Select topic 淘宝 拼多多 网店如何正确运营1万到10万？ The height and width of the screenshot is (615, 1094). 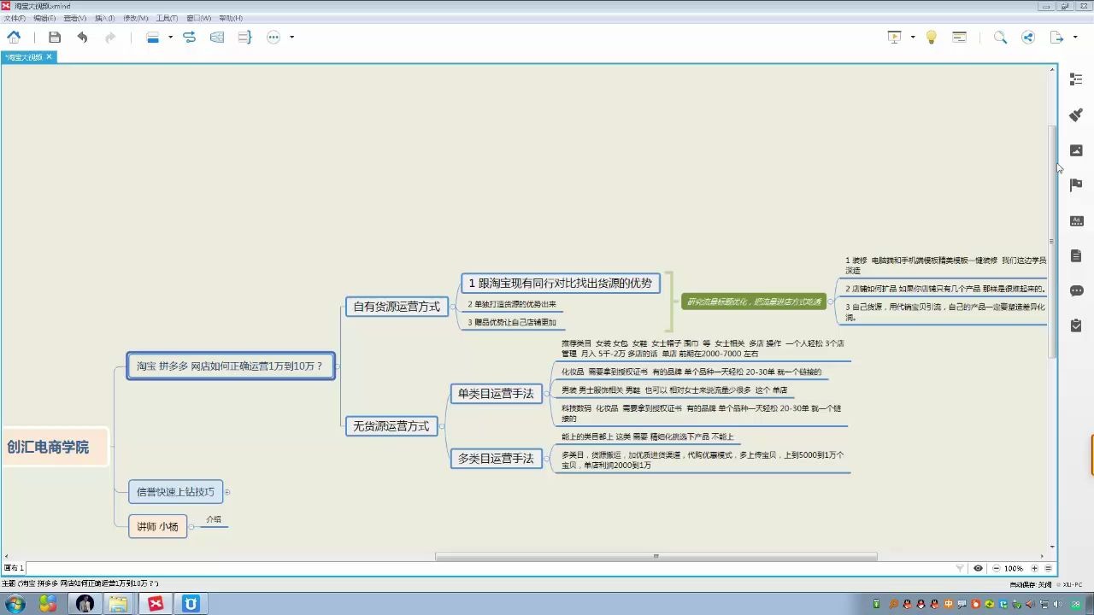231,366
